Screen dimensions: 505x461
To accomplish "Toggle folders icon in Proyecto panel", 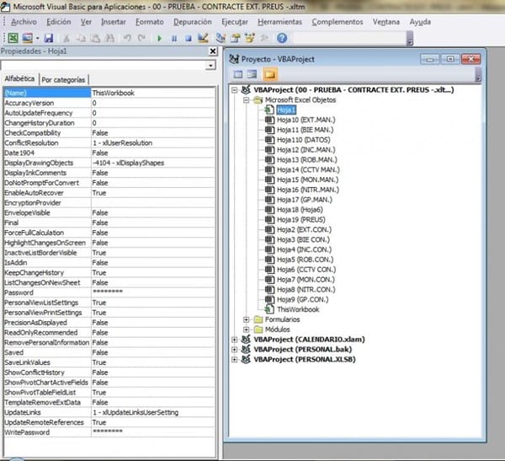I will click(x=270, y=75).
